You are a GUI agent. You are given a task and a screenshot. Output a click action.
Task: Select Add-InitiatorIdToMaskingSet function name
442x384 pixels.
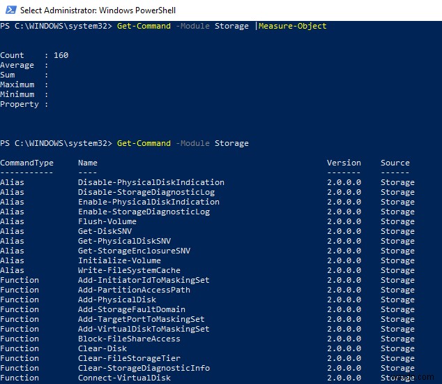[x=144, y=280]
